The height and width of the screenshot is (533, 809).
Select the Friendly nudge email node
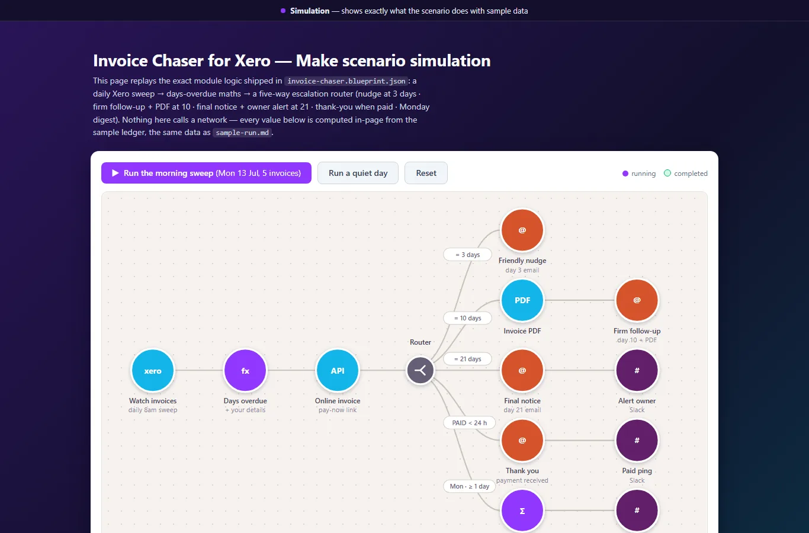point(522,230)
